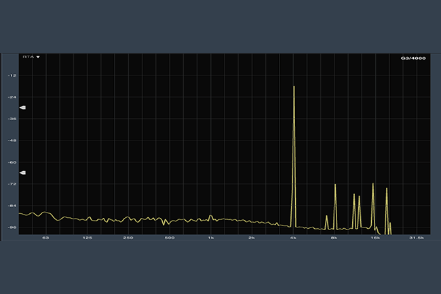441x294 pixels.
Task: Click the harmonic peak at 8k
Action: coord(335,185)
